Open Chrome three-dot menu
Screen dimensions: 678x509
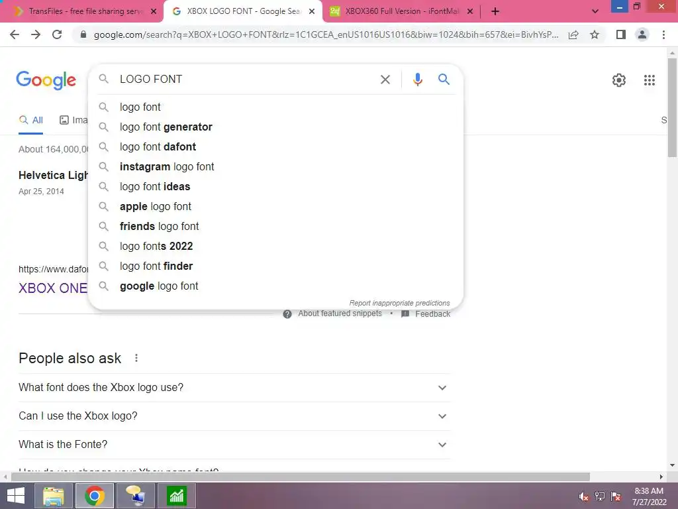point(663,34)
